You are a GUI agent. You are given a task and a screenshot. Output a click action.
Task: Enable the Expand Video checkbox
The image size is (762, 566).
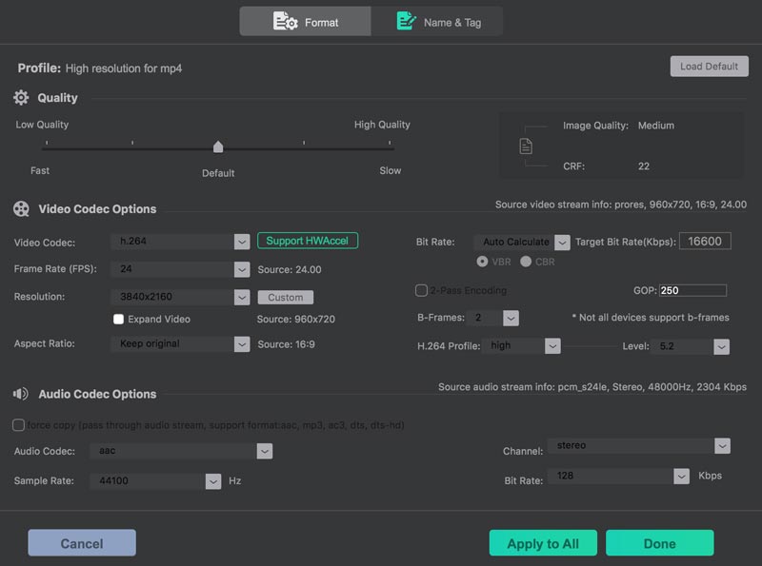pos(118,319)
